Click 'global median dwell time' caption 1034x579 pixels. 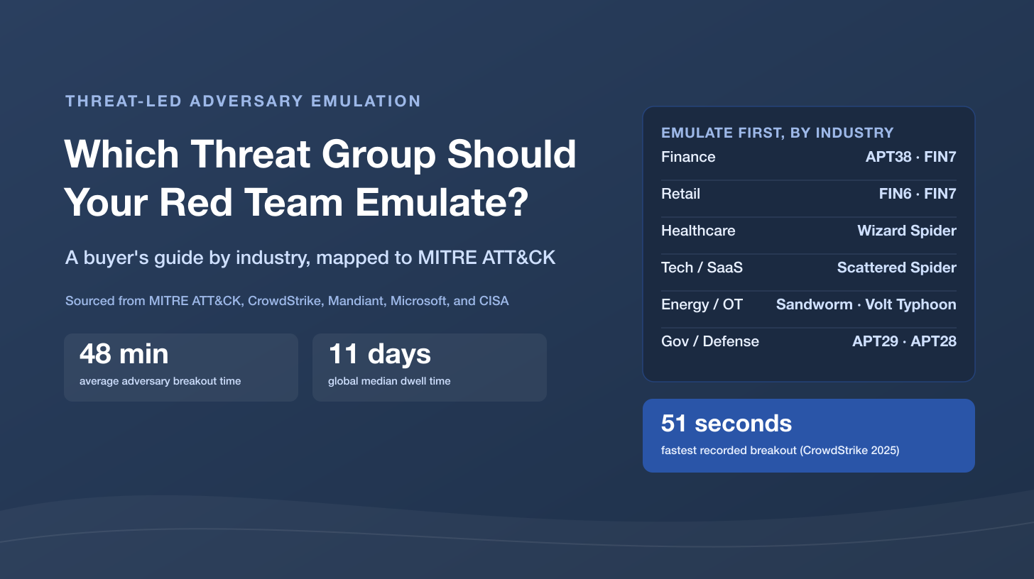point(389,381)
